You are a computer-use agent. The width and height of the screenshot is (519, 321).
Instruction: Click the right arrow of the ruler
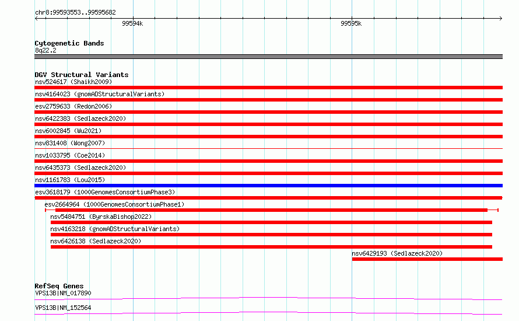501,19
